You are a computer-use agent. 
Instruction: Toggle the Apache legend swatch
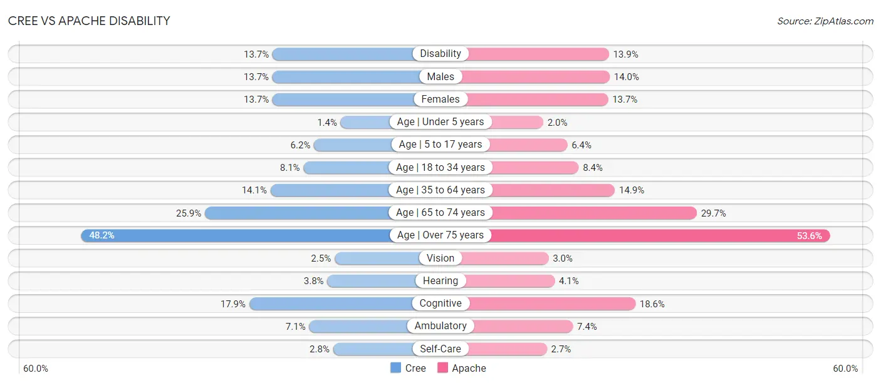[x=442, y=368]
